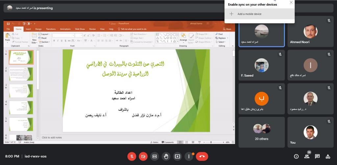Expand the Layout dropdown in ribbon
The image size is (337, 165).
click(45, 34)
